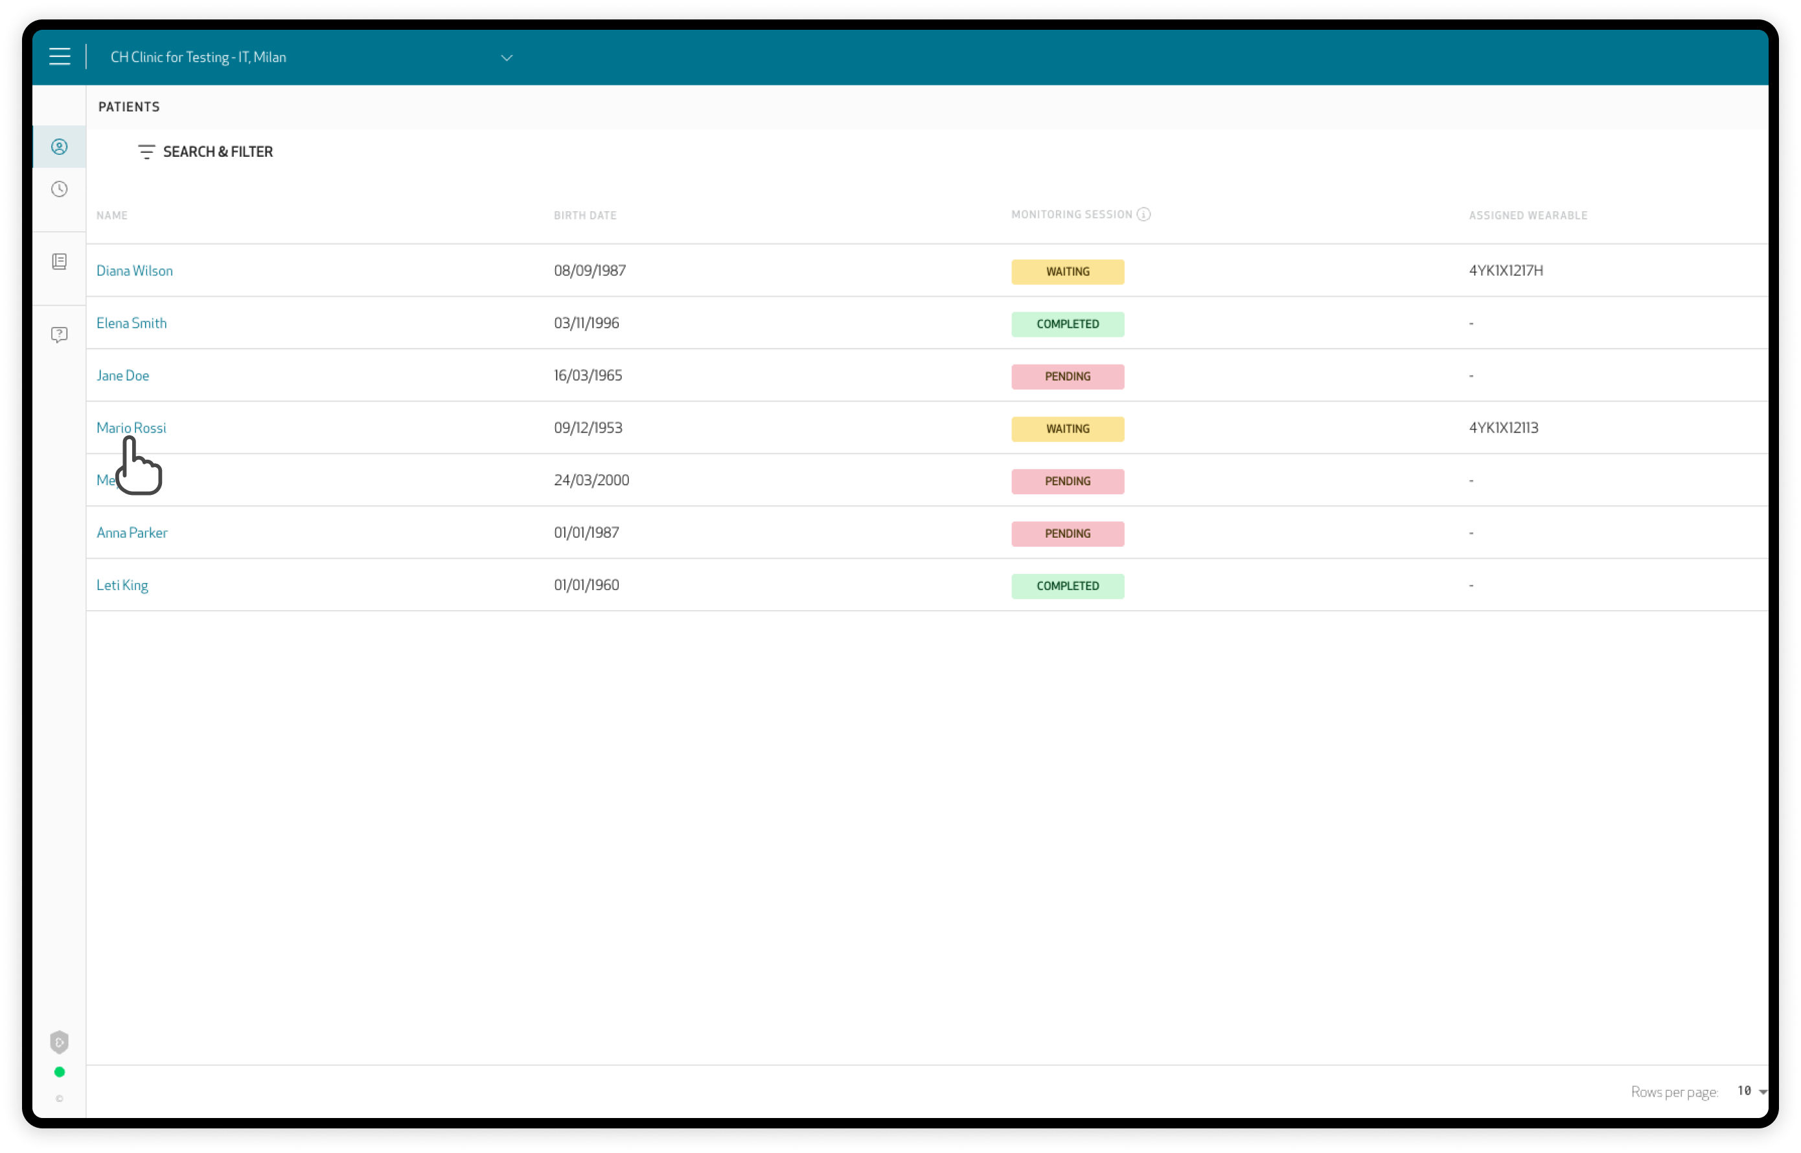Click the Monitoring Session info icon
Screen dimensions: 1801x1153
pyautogui.click(x=1143, y=215)
